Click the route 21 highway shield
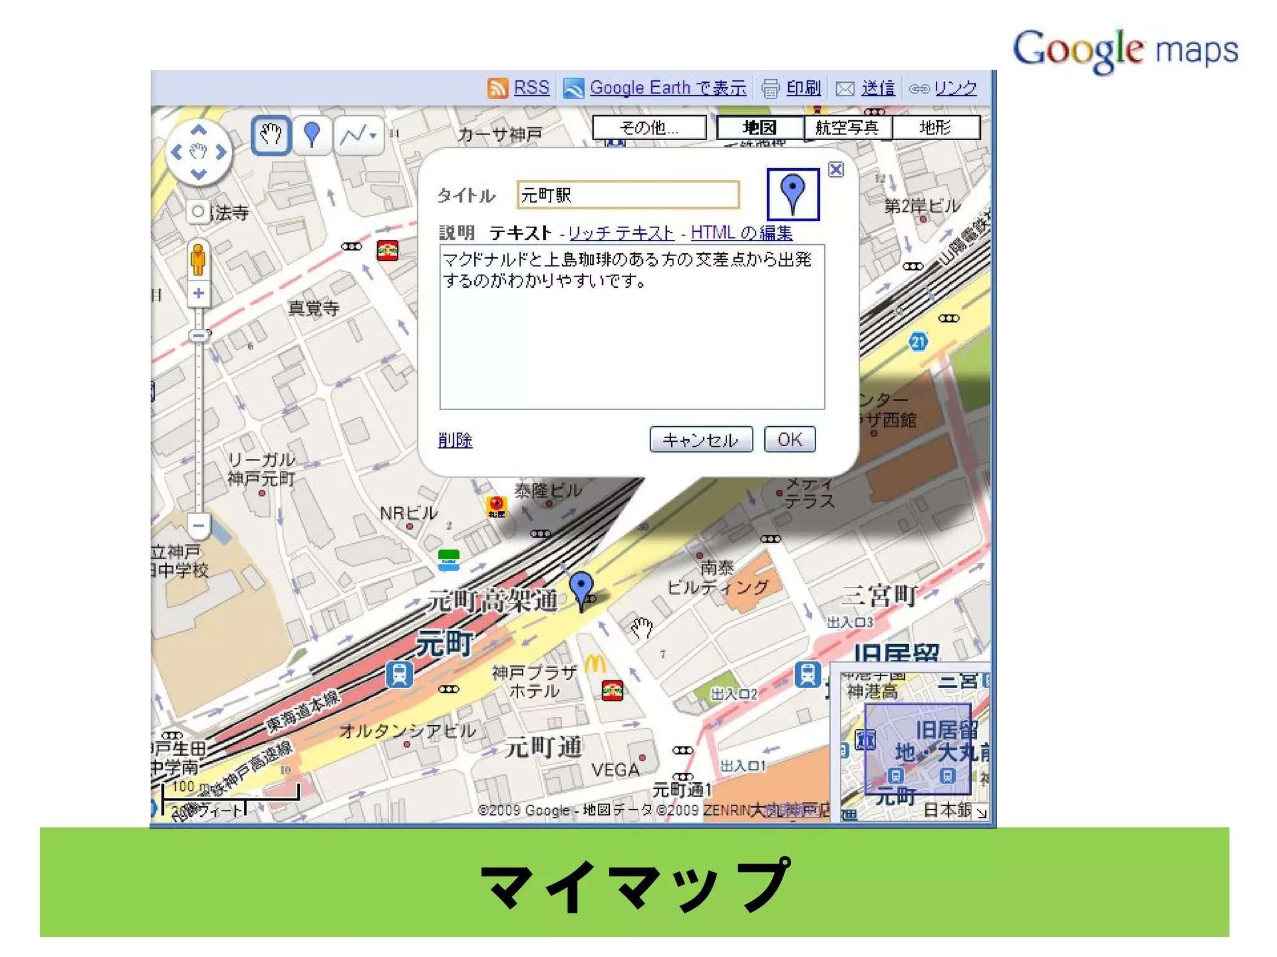This screenshot has height=957, width=1277. 918,341
